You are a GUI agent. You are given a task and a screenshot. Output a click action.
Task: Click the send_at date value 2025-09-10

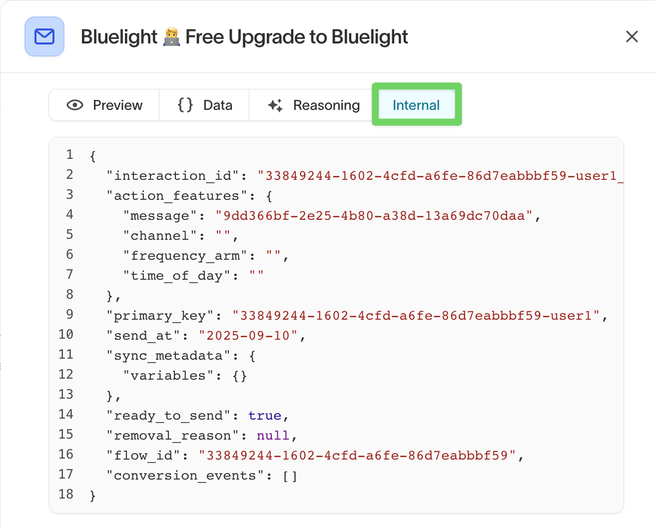(248, 335)
